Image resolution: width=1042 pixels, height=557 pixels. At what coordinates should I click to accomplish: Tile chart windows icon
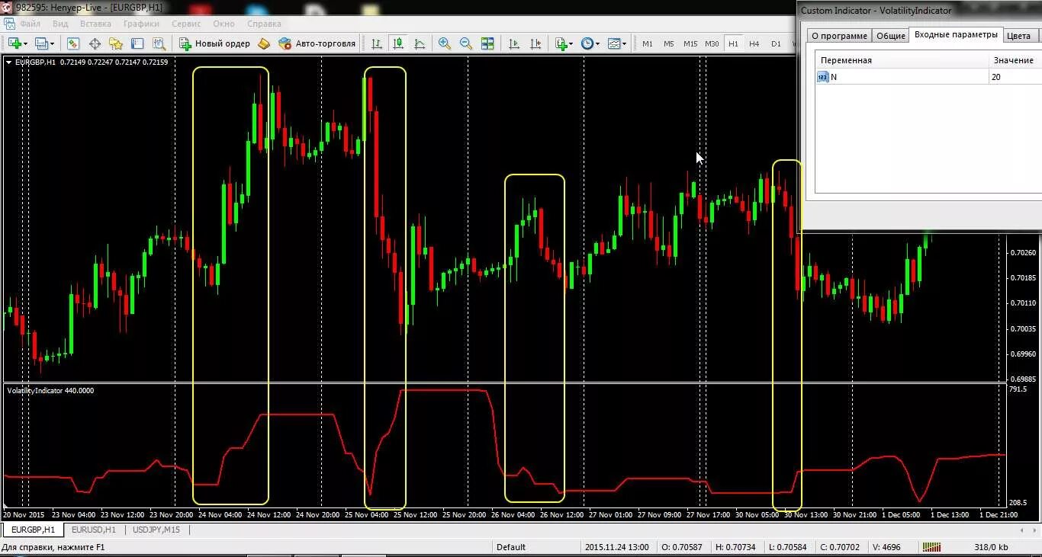coord(487,43)
